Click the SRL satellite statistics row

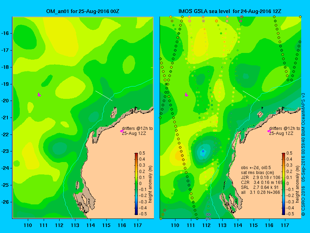tap(259, 187)
